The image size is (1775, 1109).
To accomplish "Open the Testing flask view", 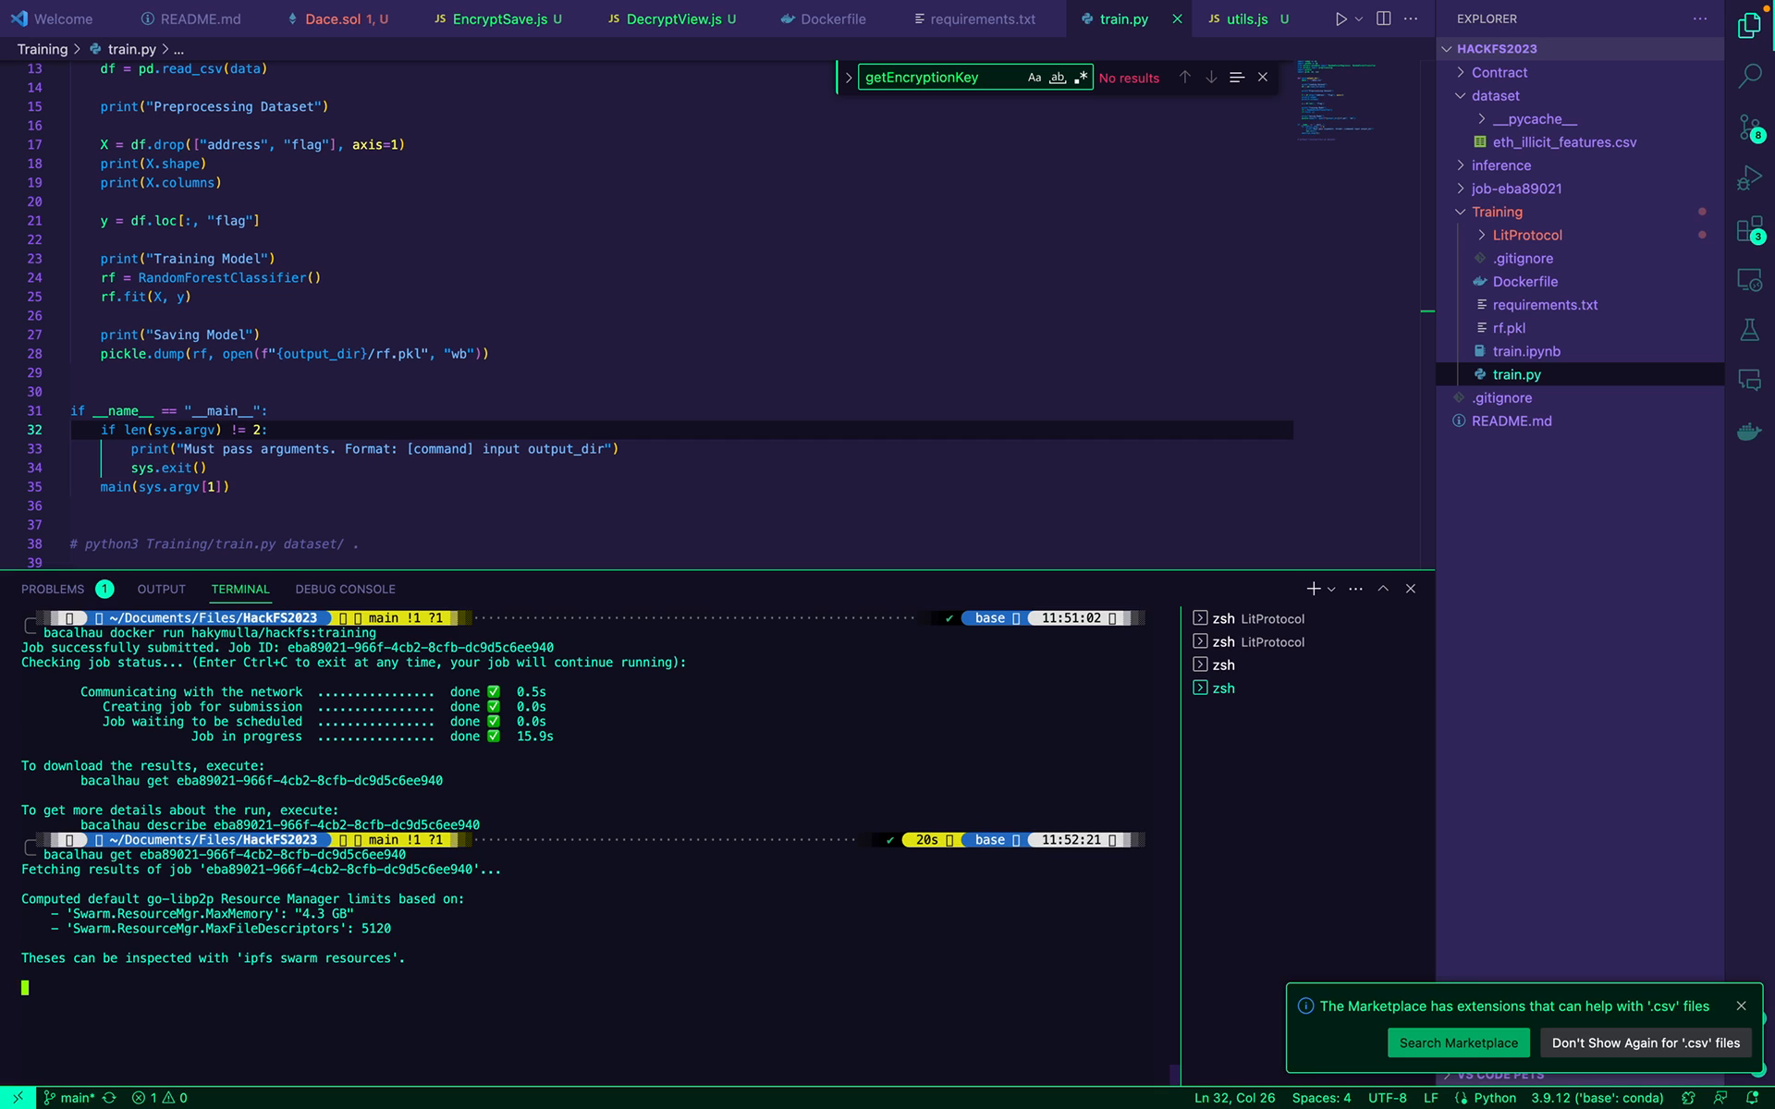I will pos(1749,330).
